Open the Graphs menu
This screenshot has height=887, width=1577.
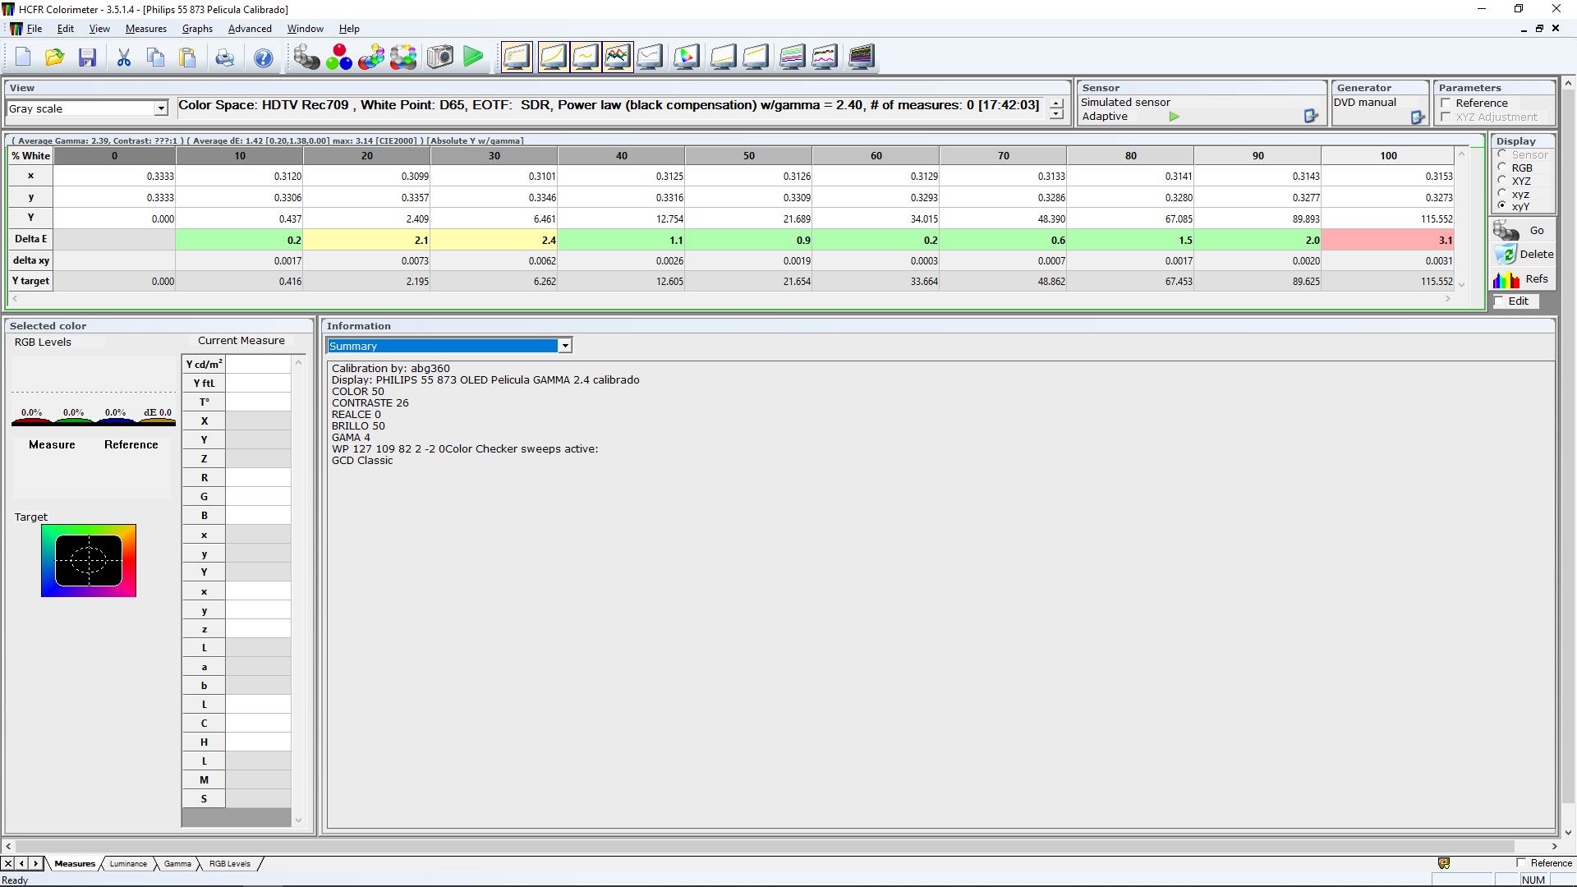tap(197, 29)
